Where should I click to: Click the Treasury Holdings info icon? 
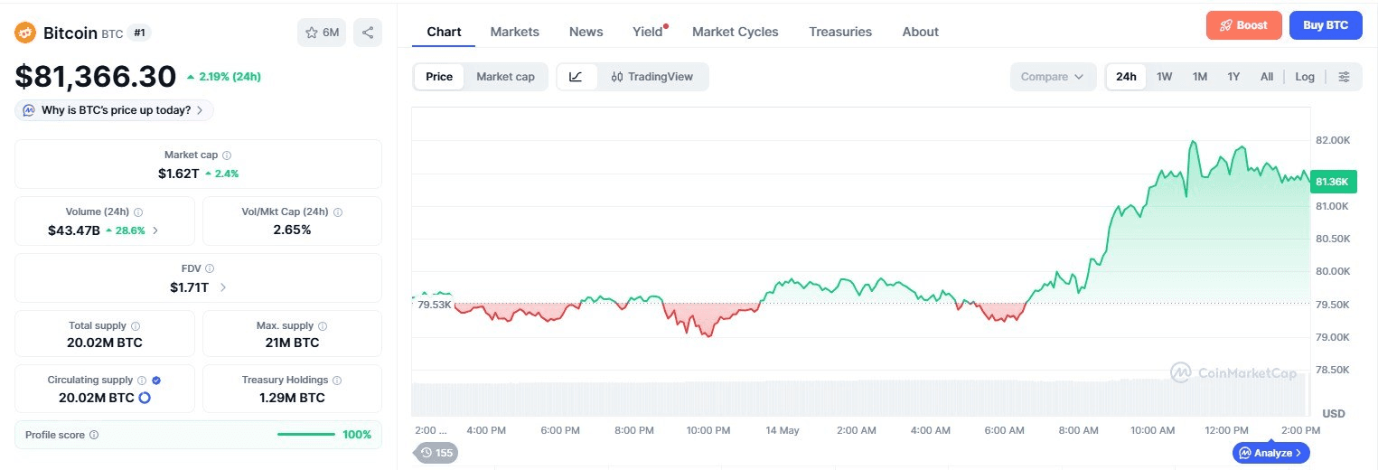pyautogui.click(x=337, y=381)
